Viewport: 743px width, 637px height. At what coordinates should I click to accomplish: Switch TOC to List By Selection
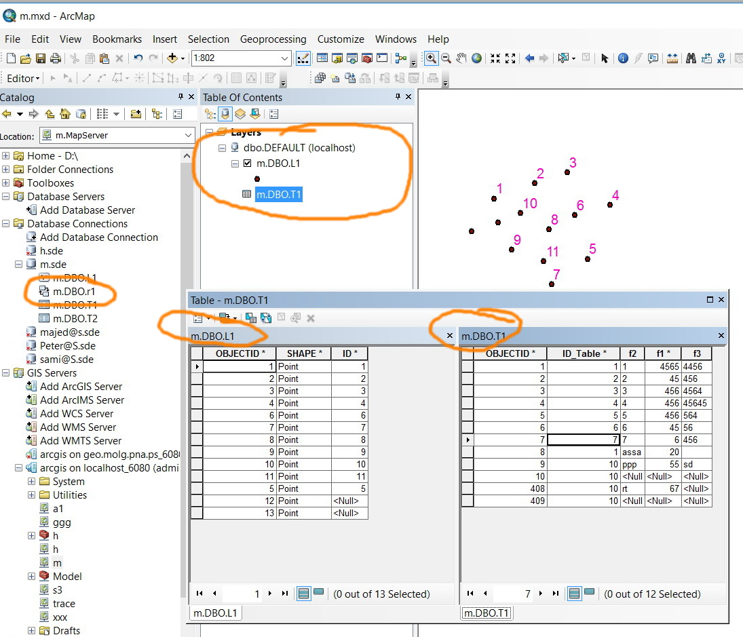255,114
